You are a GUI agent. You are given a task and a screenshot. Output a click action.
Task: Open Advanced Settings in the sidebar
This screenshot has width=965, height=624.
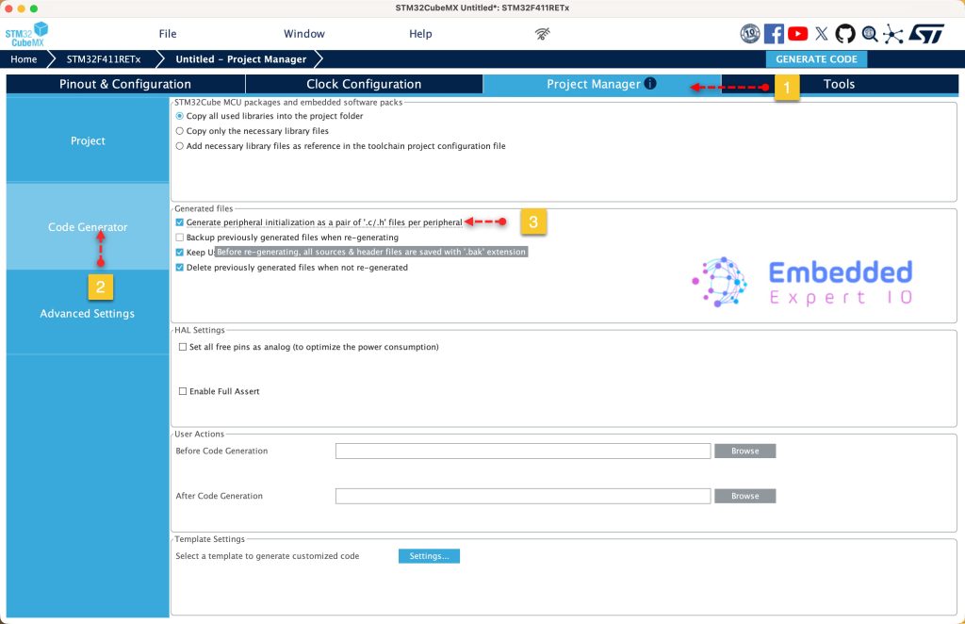point(88,313)
